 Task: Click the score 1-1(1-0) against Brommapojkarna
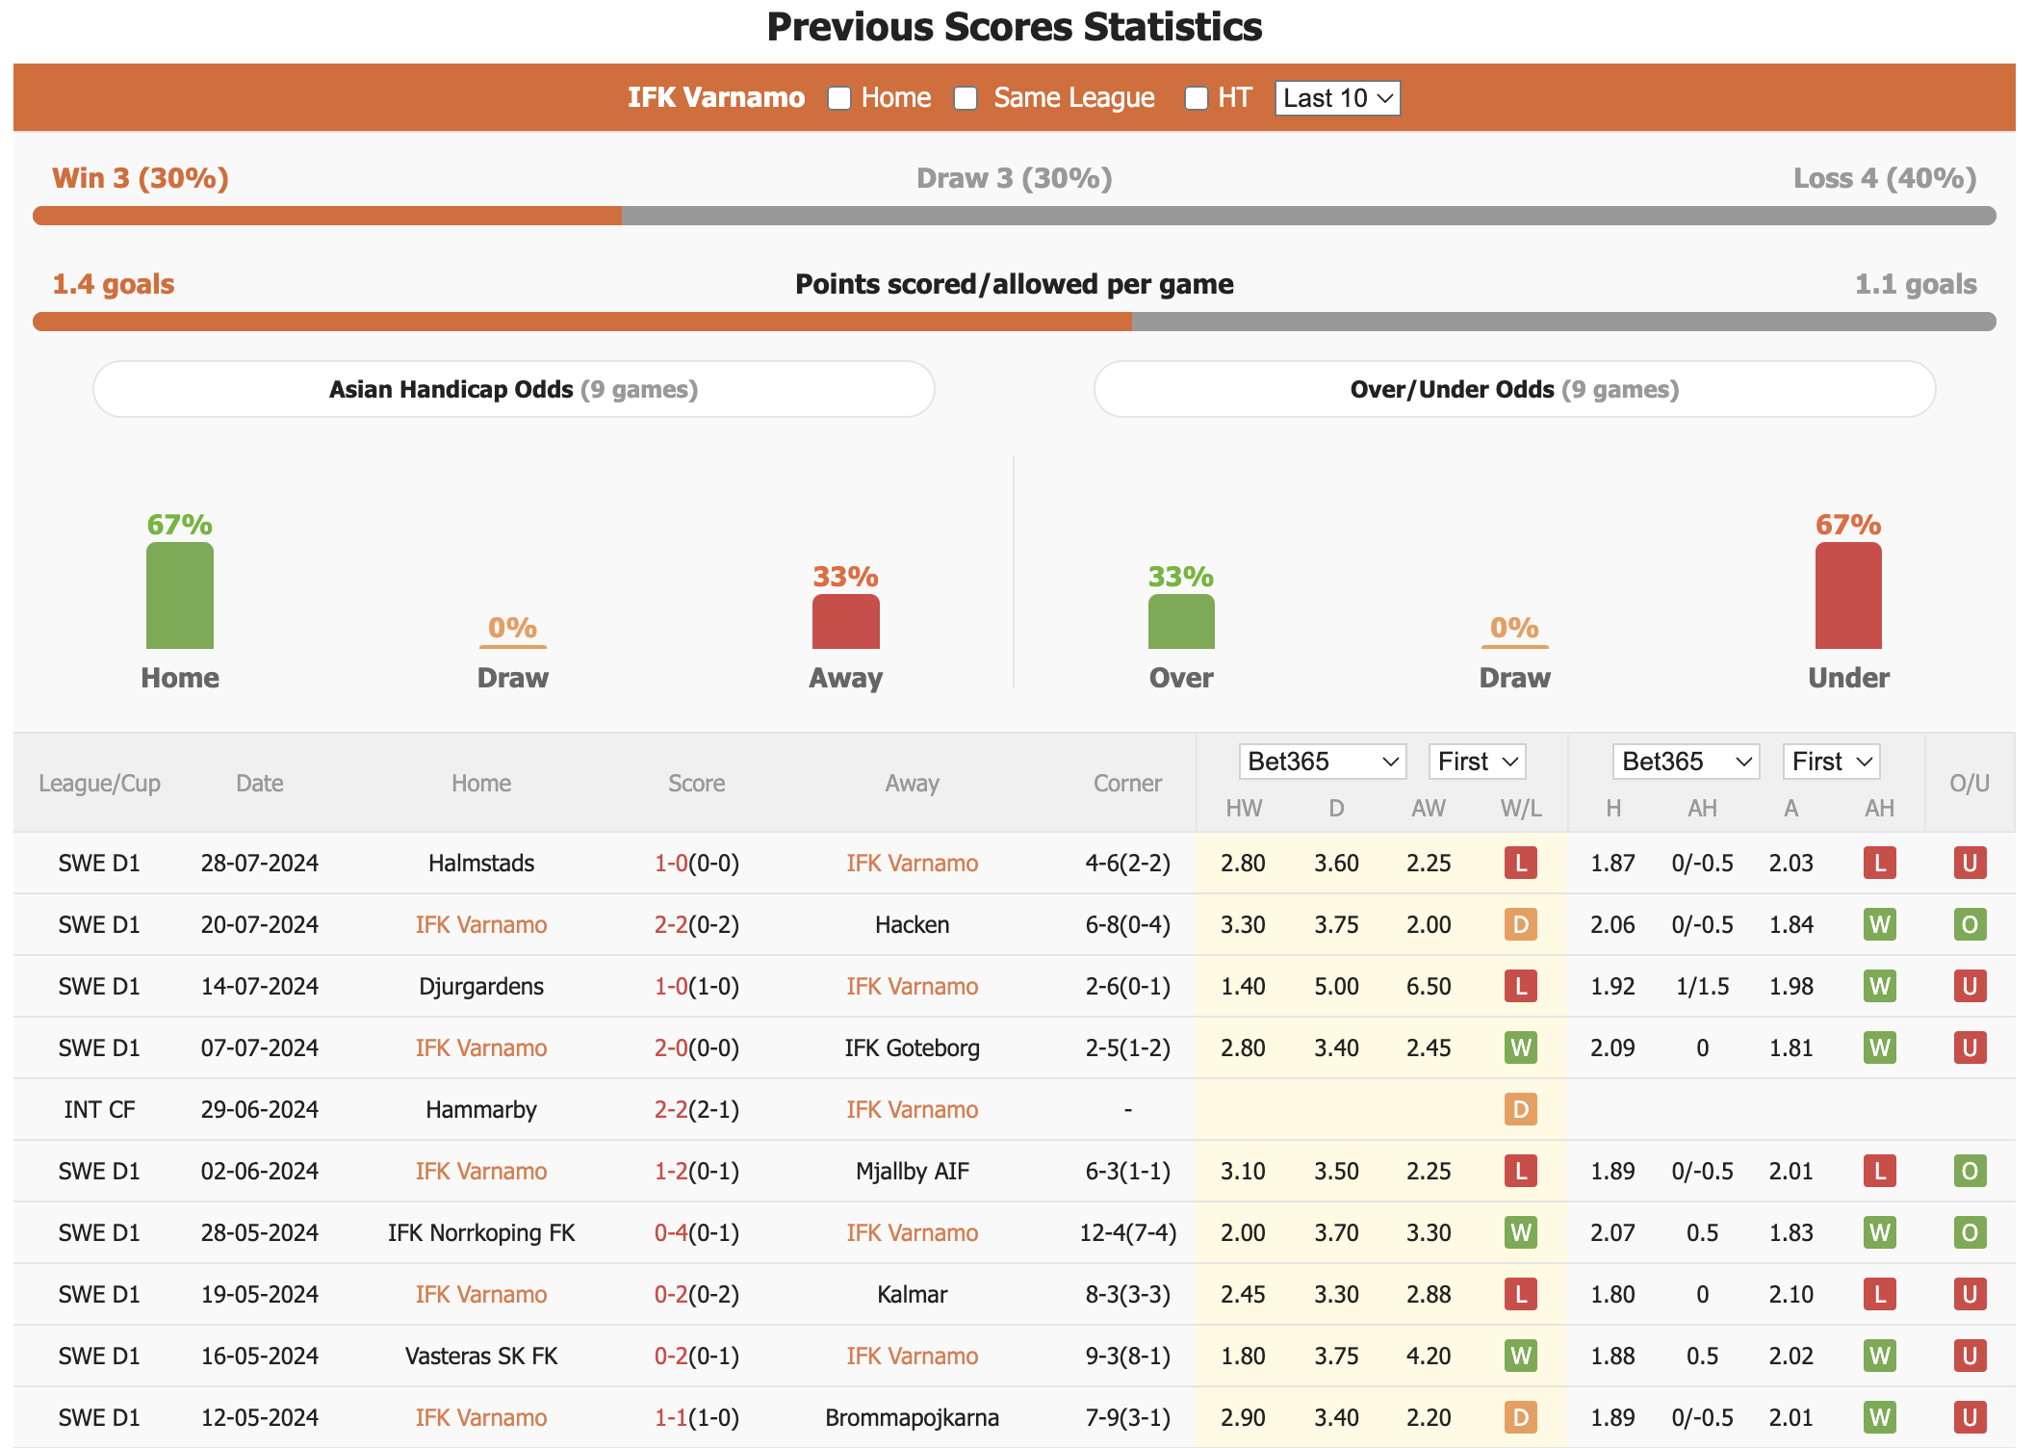point(697,1417)
